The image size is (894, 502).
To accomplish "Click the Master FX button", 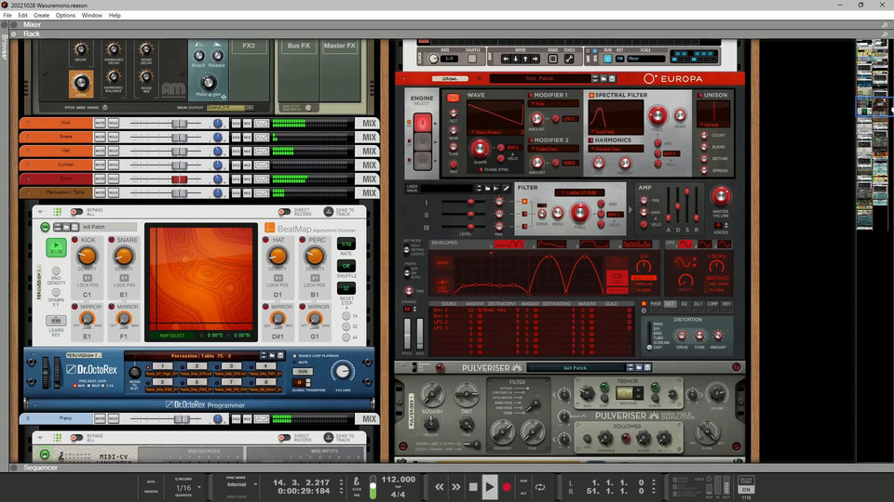I will [339, 46].
